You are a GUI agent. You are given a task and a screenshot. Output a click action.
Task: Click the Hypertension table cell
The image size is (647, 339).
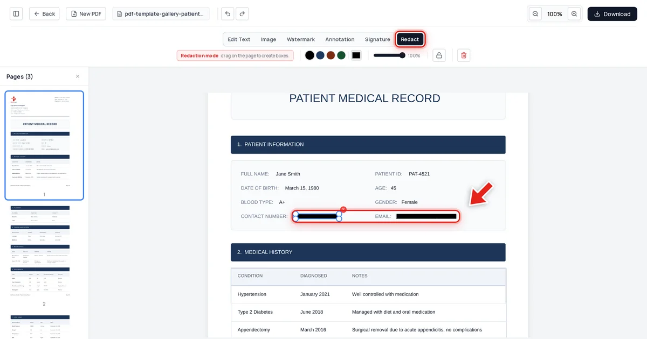[252, 294]
